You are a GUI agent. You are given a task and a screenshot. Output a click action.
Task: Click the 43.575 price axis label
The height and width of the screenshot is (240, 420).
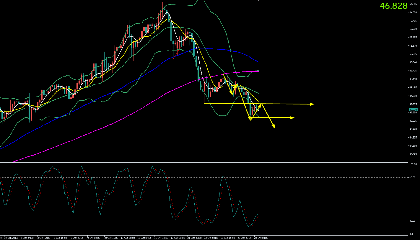[413, 154]
